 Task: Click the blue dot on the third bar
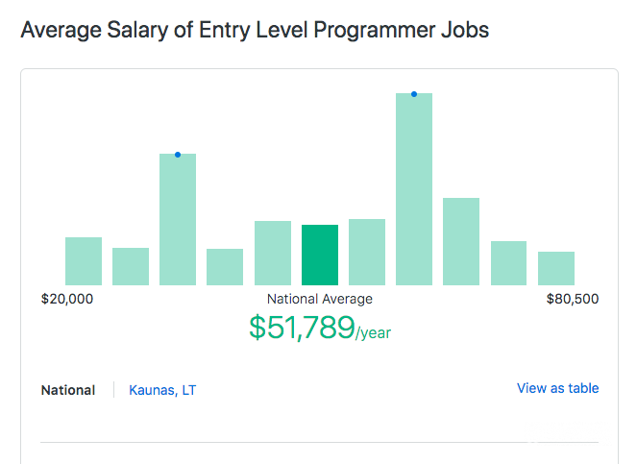[178, 155]
